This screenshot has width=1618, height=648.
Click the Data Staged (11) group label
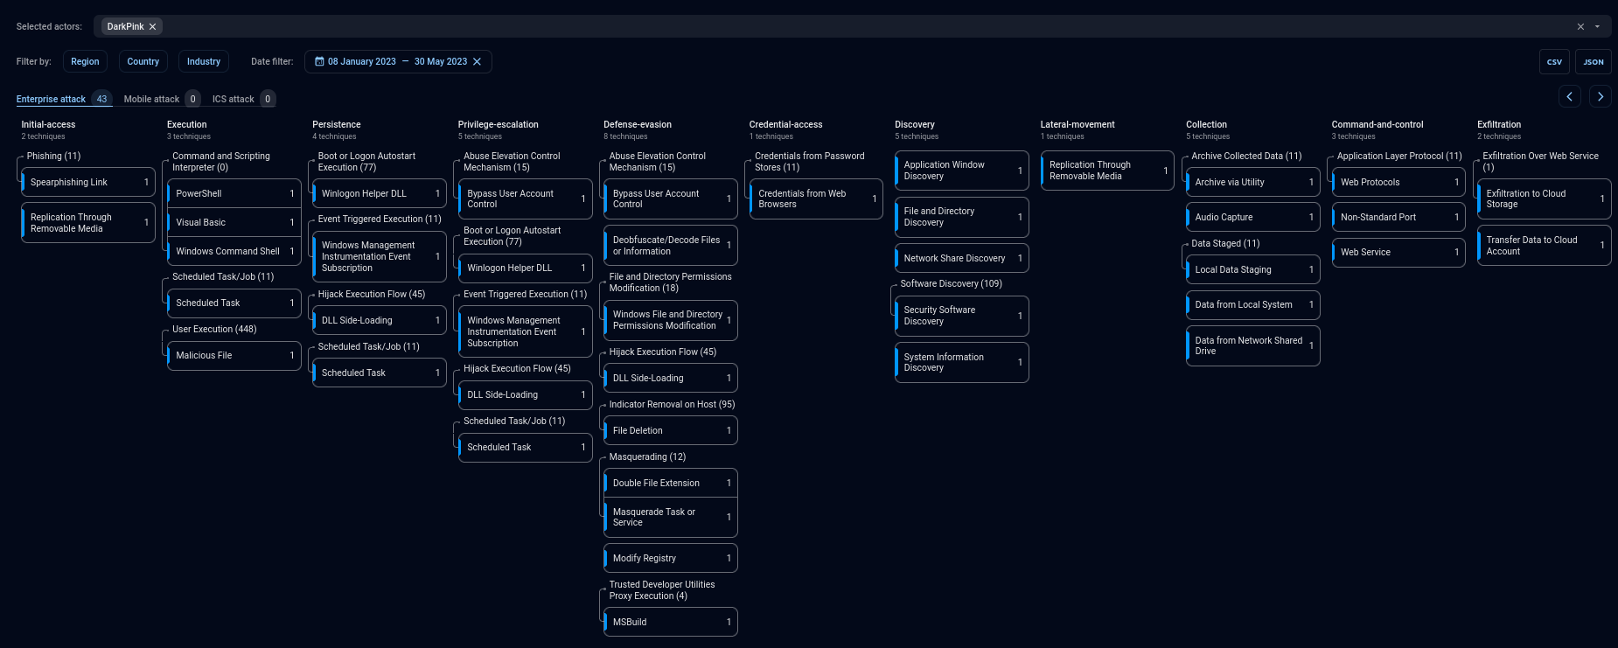pyautogui.click(x=1225, y=243)
